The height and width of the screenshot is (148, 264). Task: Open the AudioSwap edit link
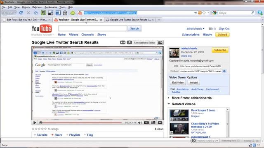197,89
